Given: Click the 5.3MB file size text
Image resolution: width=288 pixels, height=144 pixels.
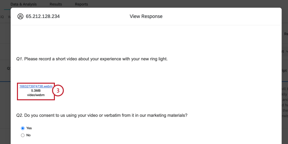Looking at the screenshot, I should tap(36, 91).
